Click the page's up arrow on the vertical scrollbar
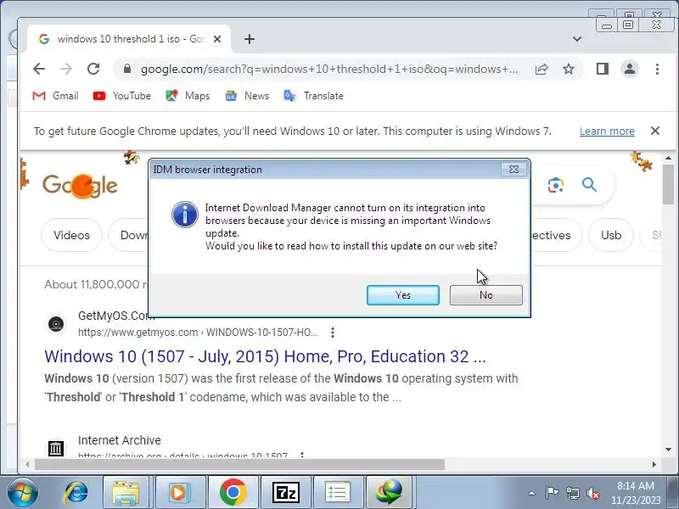 (x=669, y=159)
